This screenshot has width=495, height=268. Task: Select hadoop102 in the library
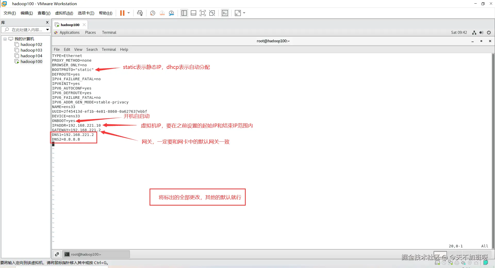coord(31,45)
